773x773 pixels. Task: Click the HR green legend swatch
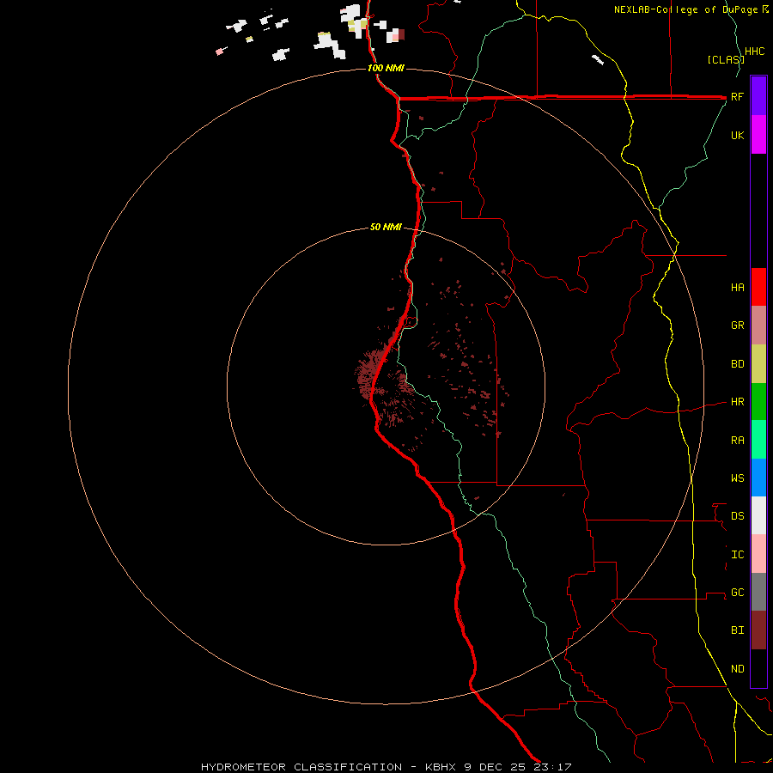[x=758, y=402]
